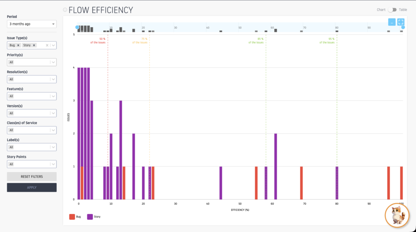Toggle Bug series in the legend
Viewport: 416px width, 232px height.
(72, 217)
